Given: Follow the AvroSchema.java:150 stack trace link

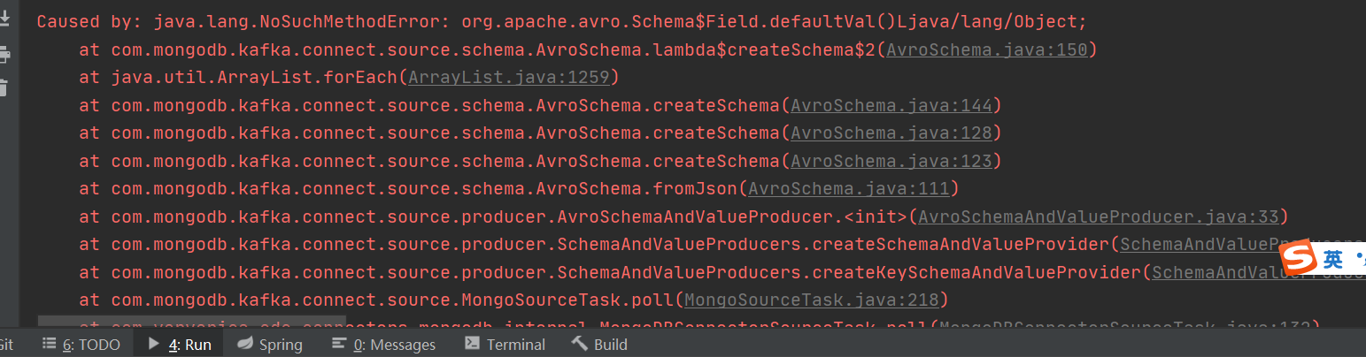Looking at the screenshot, I should (986, 49).
